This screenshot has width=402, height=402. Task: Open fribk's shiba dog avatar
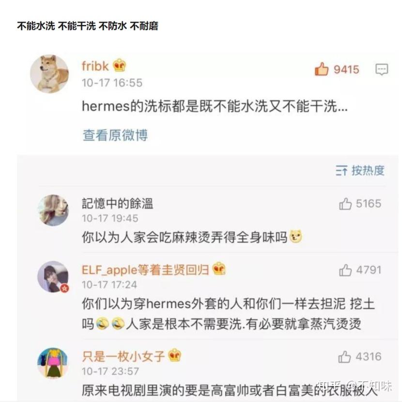(x=49, y=74)
